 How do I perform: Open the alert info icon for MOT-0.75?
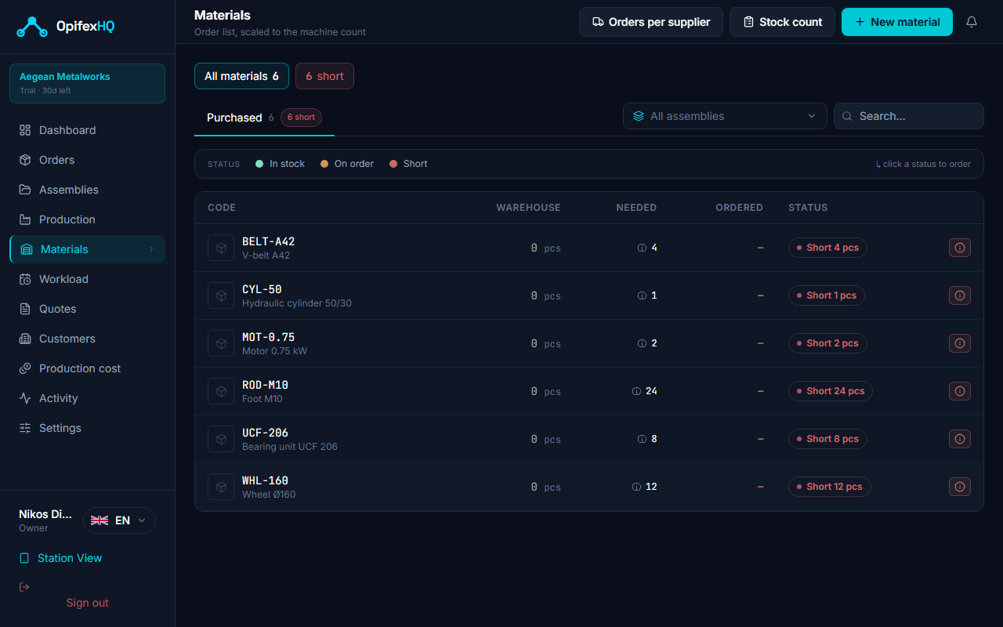pos(960,343)
